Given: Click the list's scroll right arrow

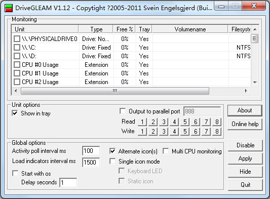Looking at the screenshot, I should tap(246, 91).
